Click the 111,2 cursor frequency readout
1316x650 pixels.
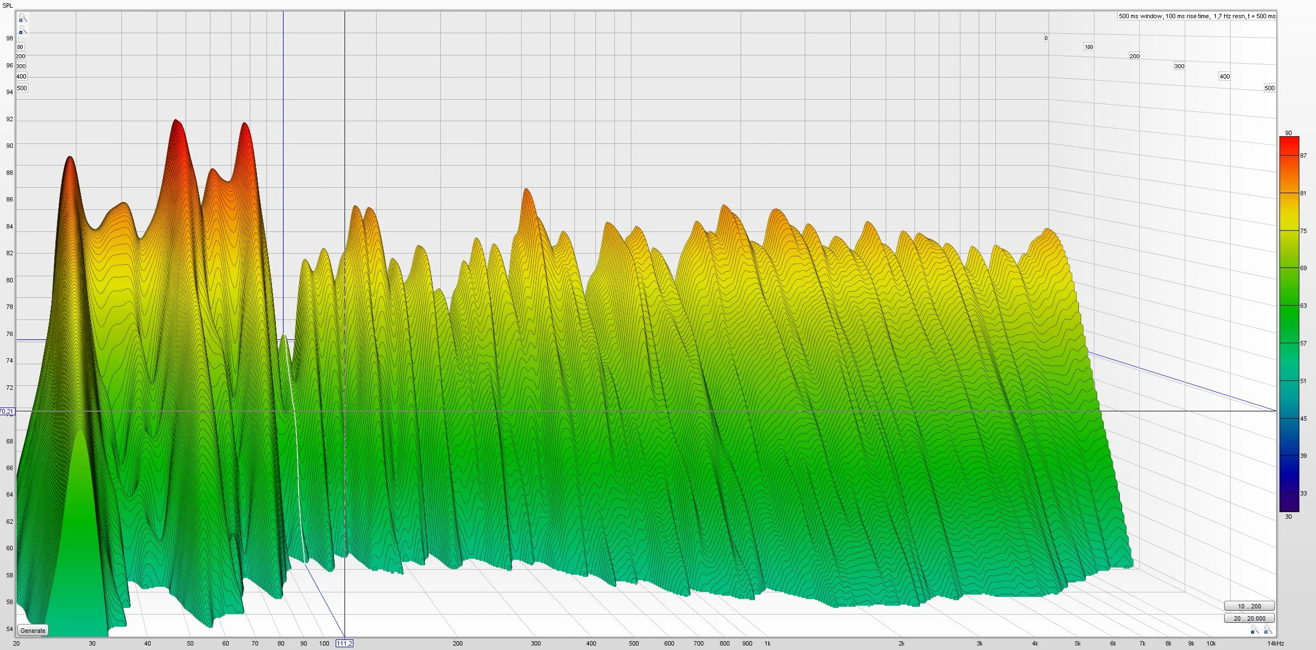(344, 643)
